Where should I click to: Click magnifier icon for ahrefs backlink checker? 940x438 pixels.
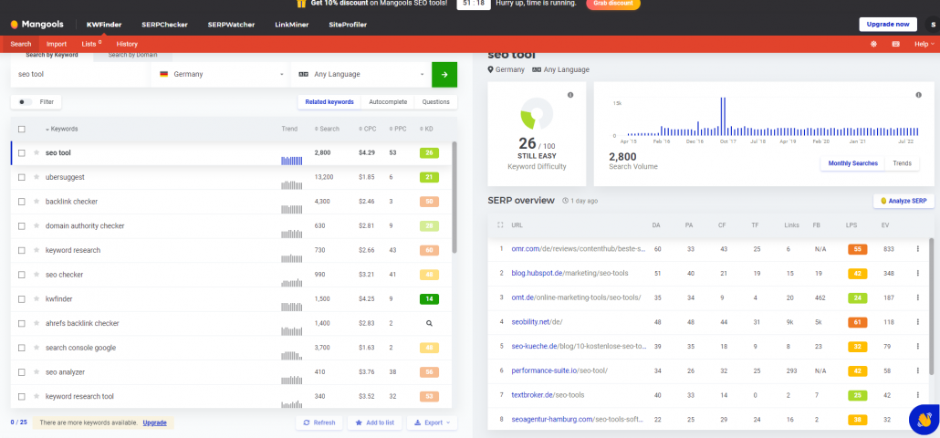[x=429, y=323]
